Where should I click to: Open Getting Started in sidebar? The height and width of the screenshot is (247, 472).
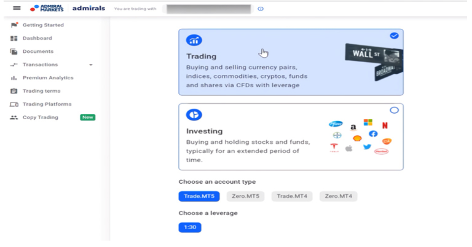click(44, 25)
